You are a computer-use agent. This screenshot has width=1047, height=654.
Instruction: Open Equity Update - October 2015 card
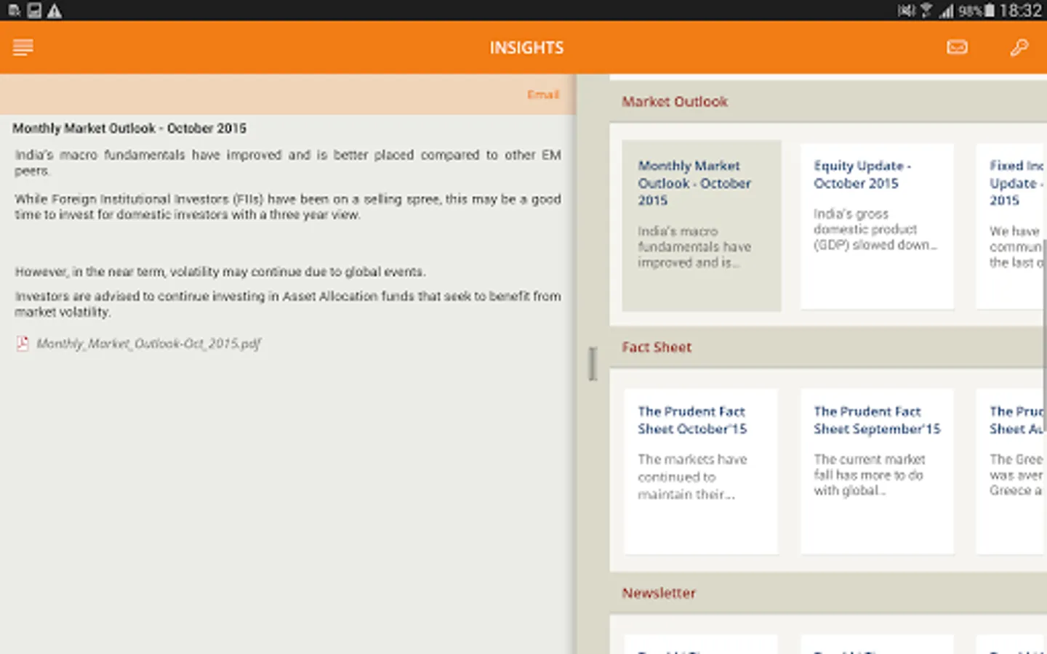click(877, 225)
